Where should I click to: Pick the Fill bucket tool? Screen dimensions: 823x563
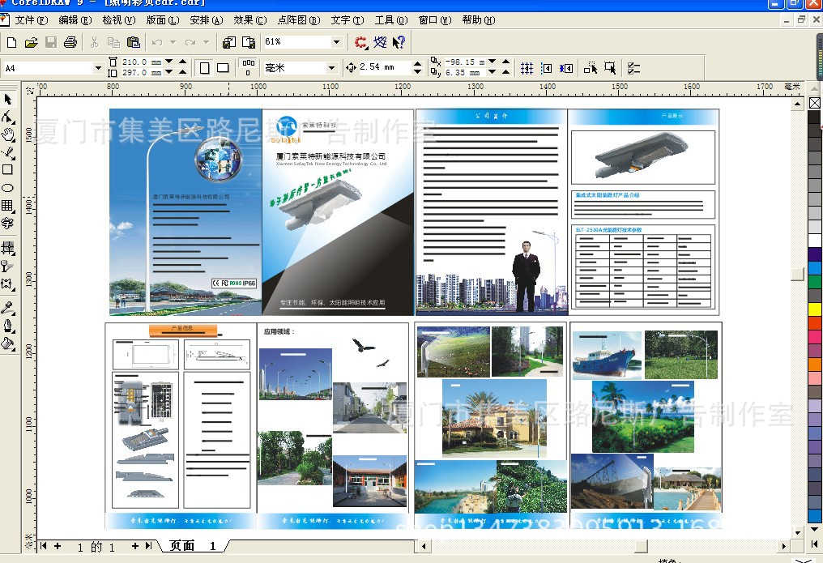click(x=8, y=343)
